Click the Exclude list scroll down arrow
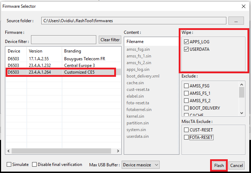The height and width of the screenshot is (173, 251). tap(242, 113)
